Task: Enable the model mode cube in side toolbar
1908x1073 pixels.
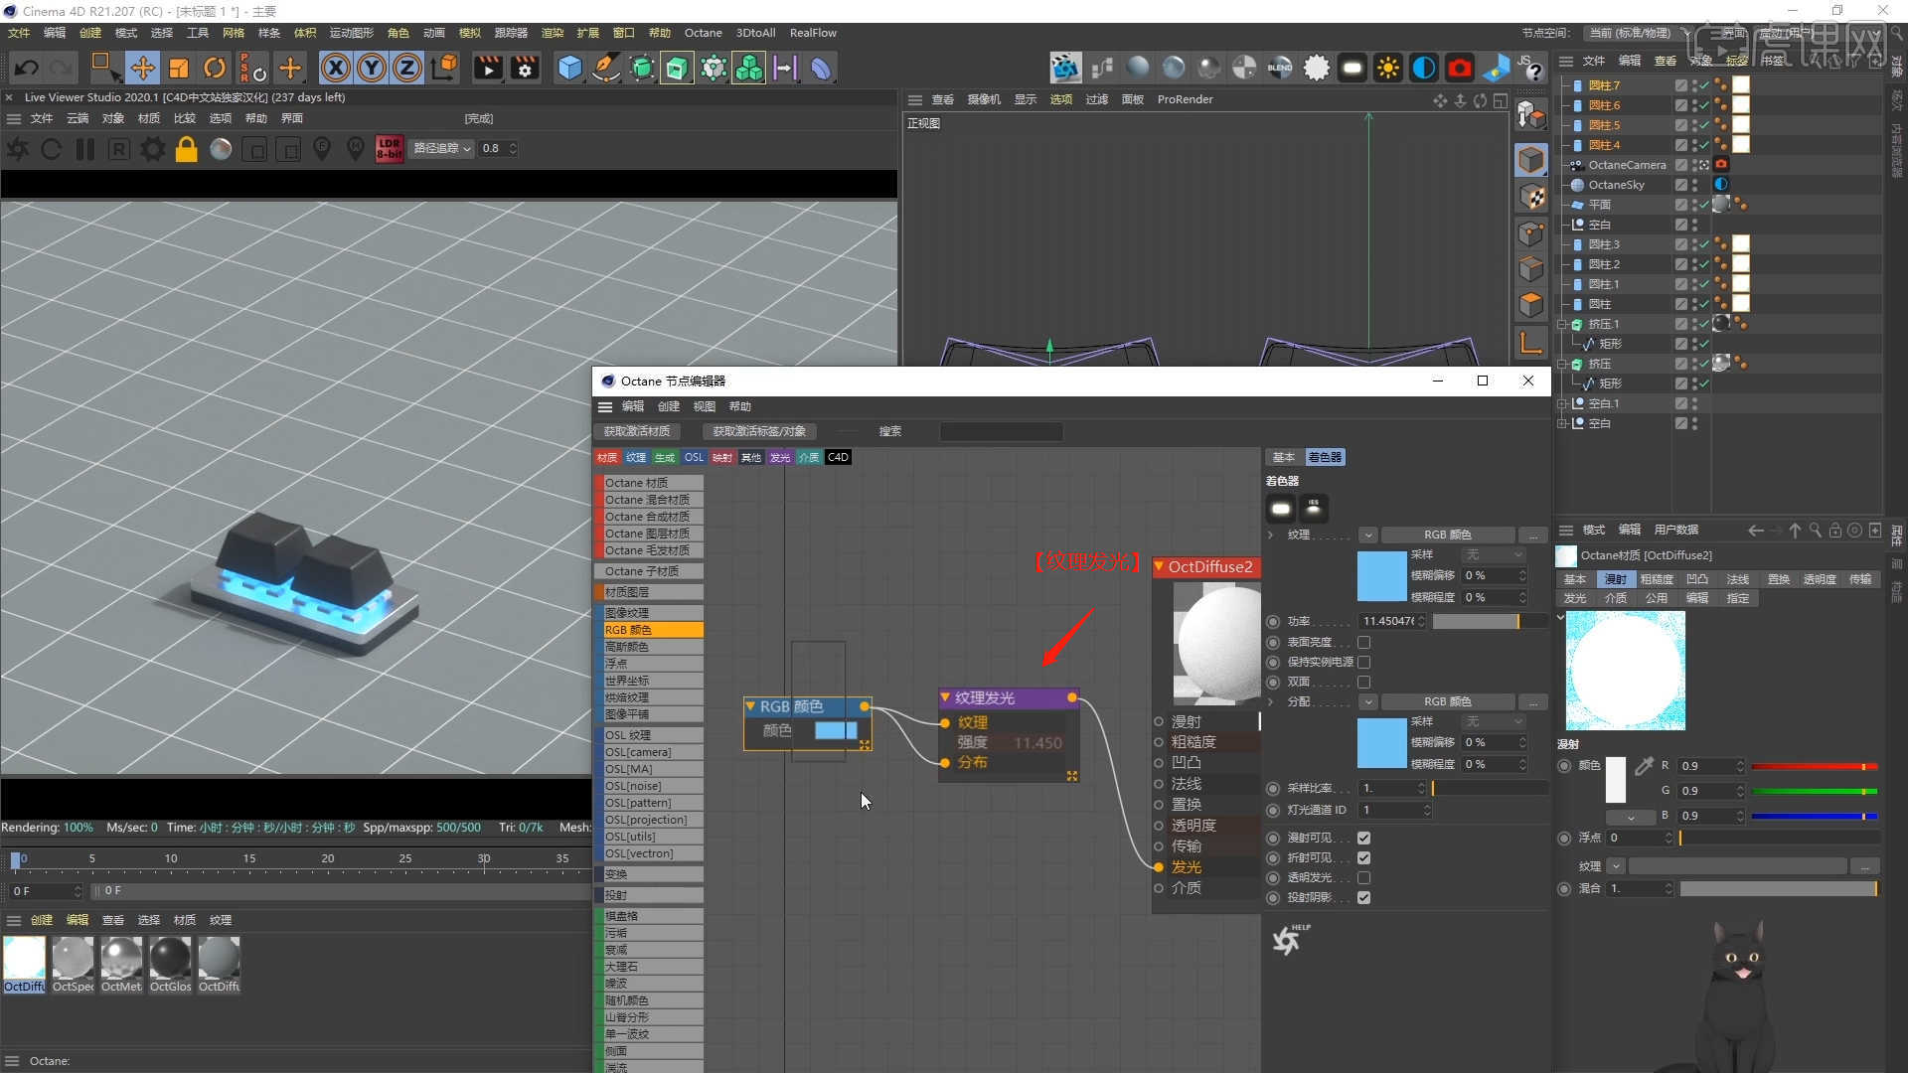Action: [x=1531, y=160]
